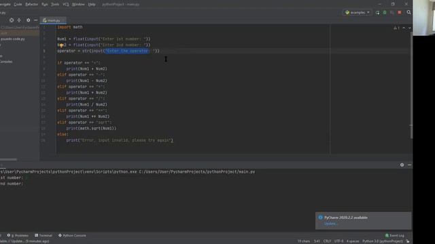
Task: Toggle the read-only lock icon in status bar
Action: [408, 241]
